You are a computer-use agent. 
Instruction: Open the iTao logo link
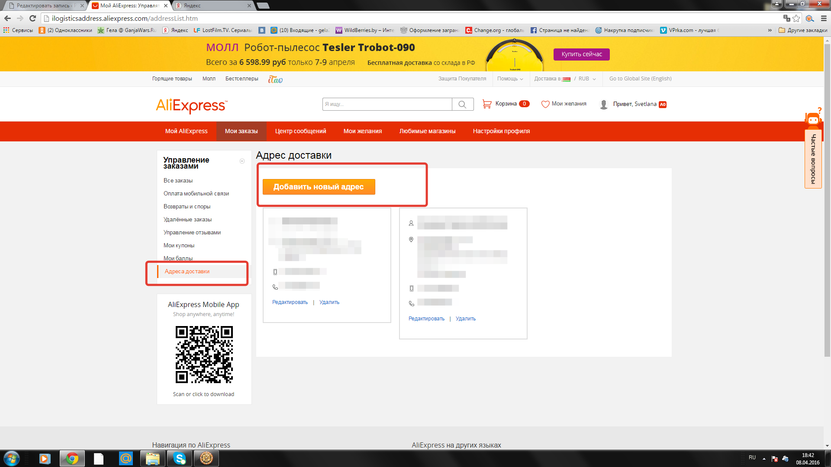pyautogui.click(x=275, y=79)
